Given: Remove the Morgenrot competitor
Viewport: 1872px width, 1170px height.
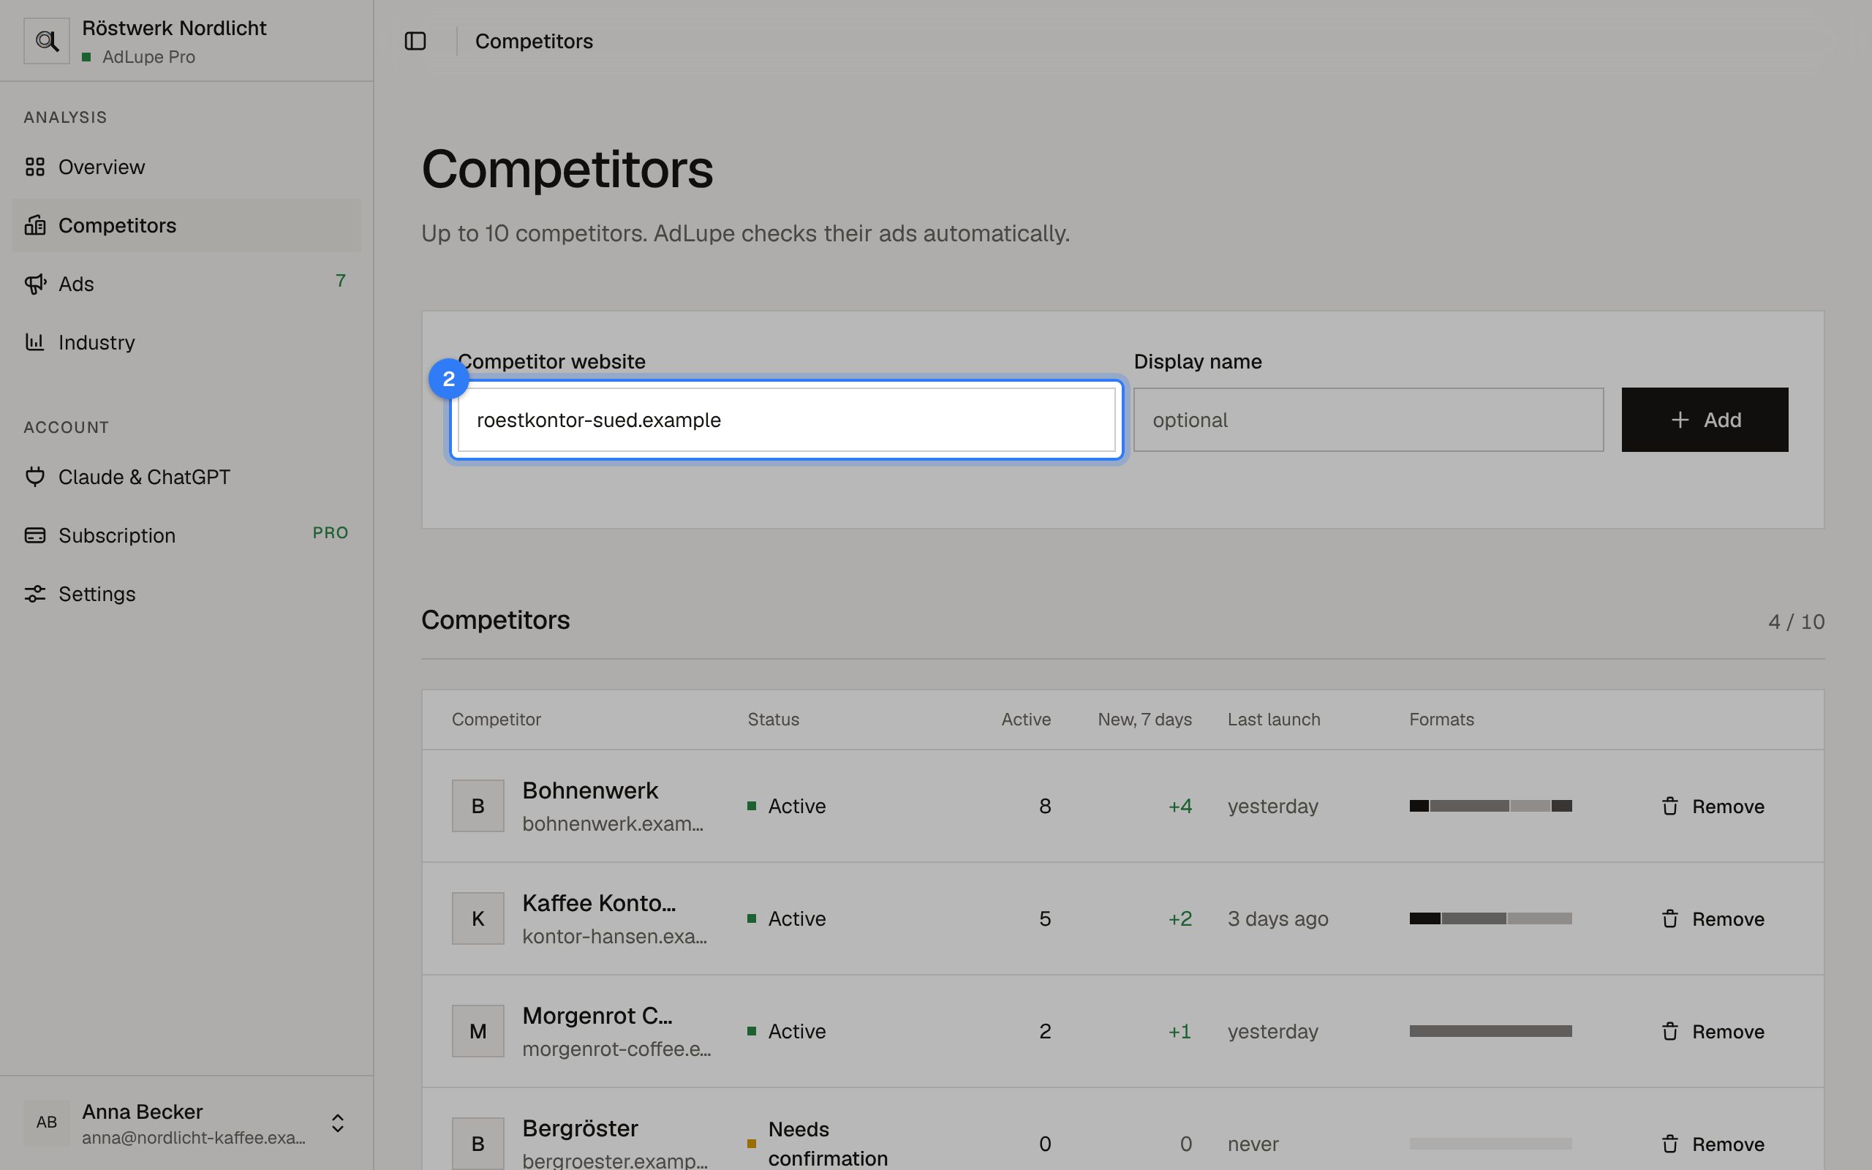Looking at the screenshot, I should (1713, 1032).
